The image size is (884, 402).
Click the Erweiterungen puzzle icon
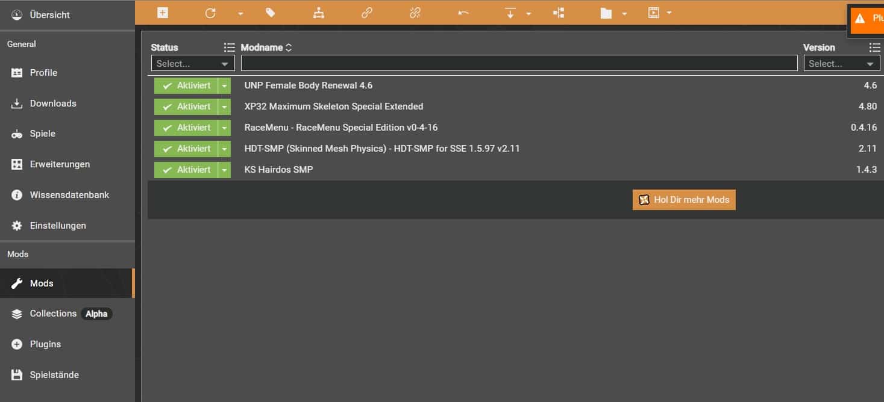(17, 164)
